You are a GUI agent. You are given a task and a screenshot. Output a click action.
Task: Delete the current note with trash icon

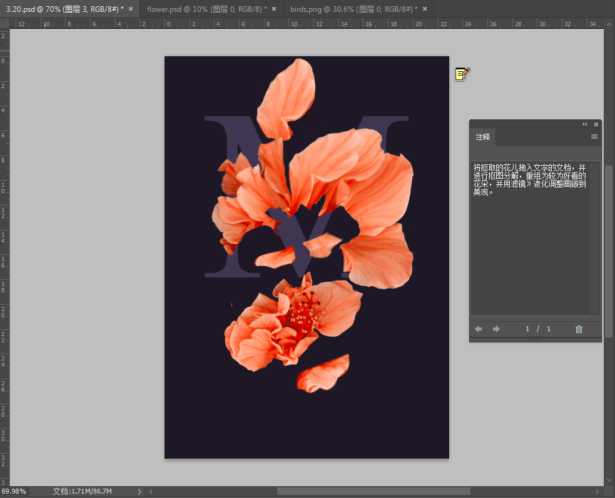[579, 329]
